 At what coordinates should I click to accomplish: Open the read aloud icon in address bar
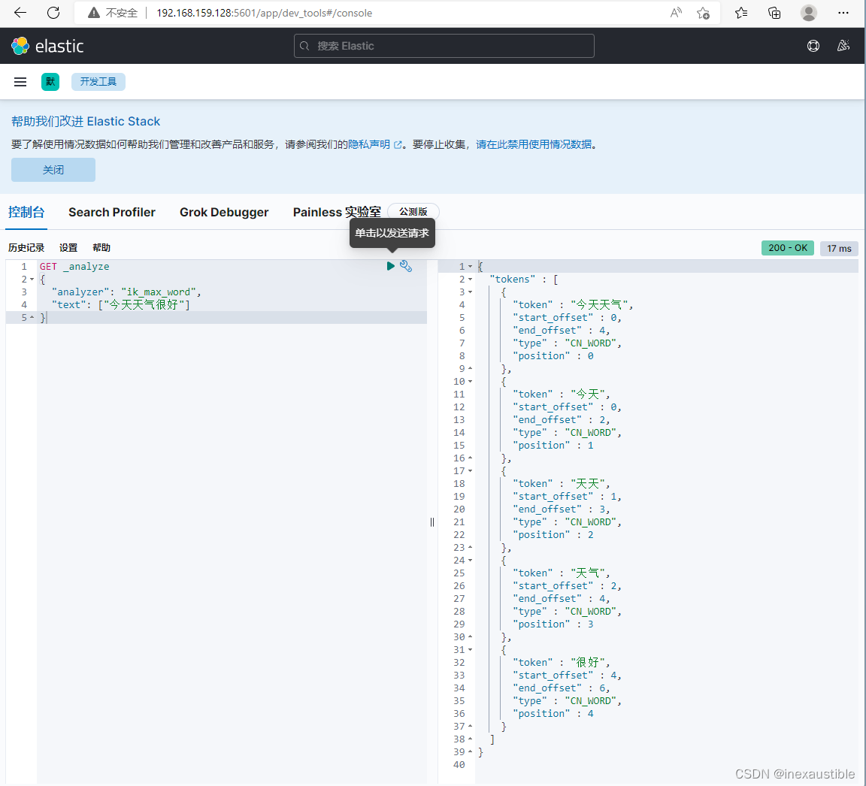676,13
